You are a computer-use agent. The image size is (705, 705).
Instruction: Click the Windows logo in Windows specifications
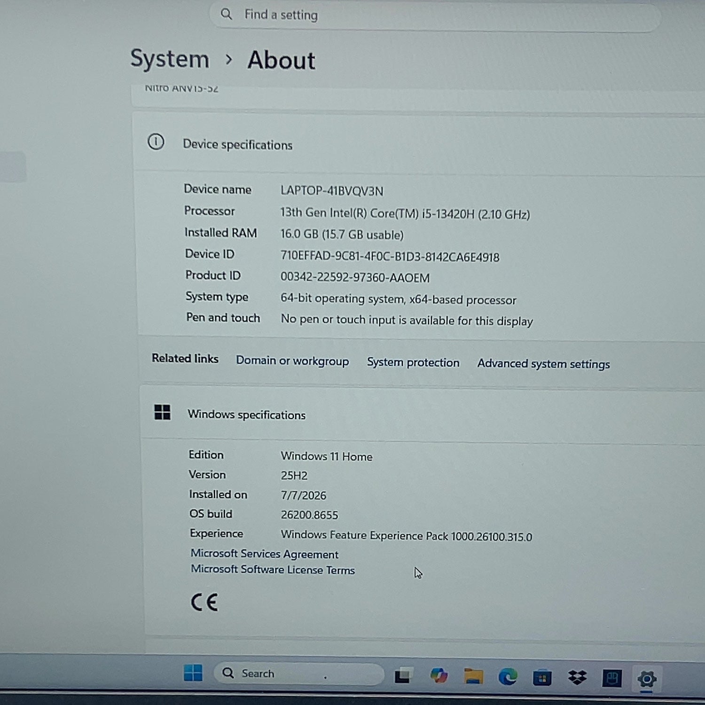[163, 412]
